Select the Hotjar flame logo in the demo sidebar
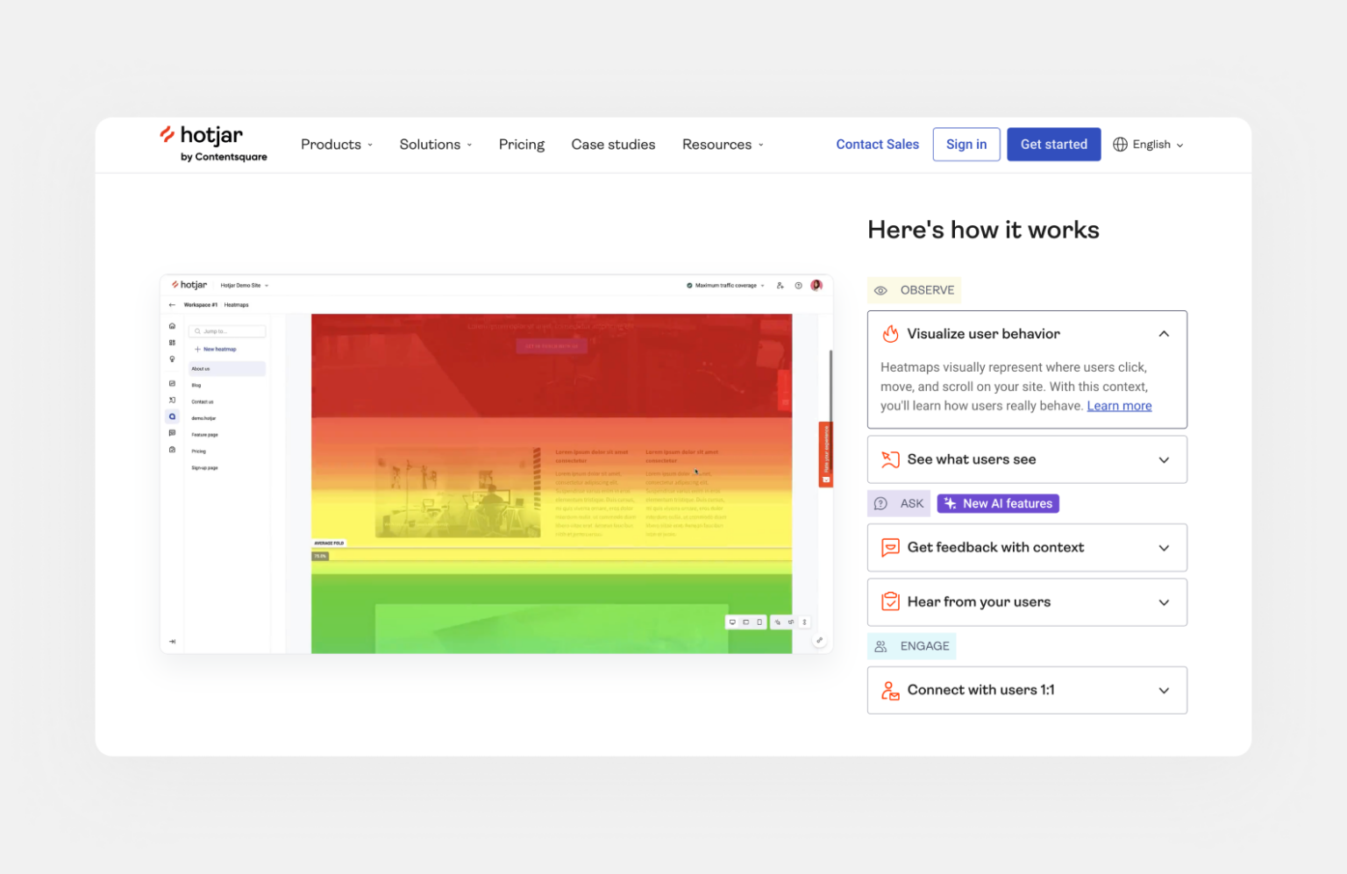The height and width of the screenshot is (874, 1347). [x=175, y=285]
